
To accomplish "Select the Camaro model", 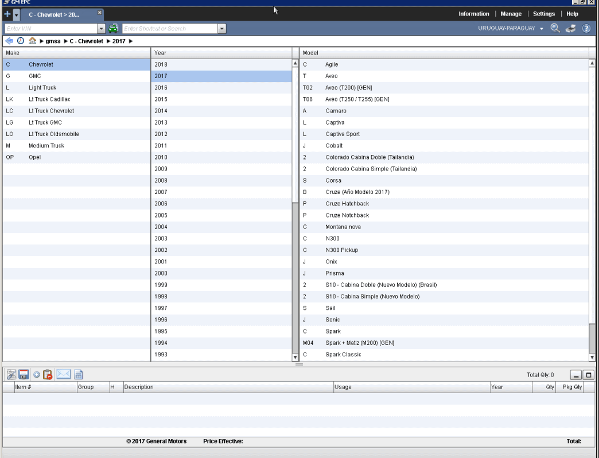I will (x=336, y=111).
